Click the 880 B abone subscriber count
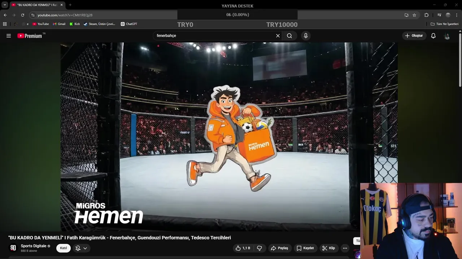 (29, 251)
